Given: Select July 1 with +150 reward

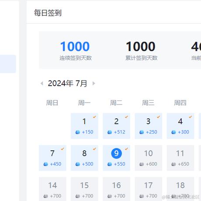Looking at the screenshot, I should click(x=84, y=126).
